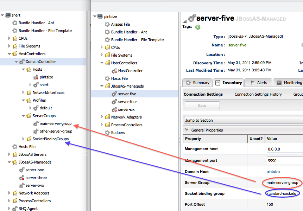303x211 pixels.
Task: Click the pintsize platform computer icon
Action: tap(100, 17)
